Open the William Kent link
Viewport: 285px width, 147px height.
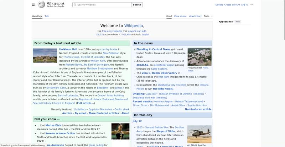(98, 61)
